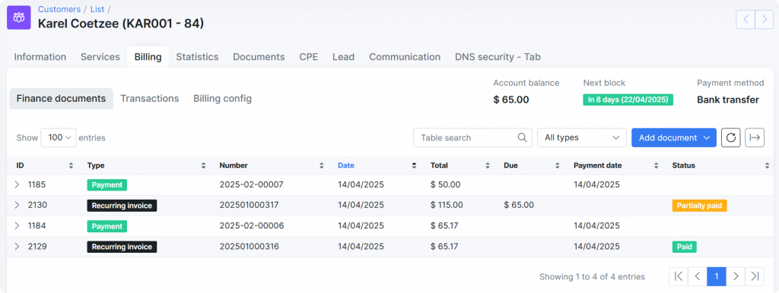Click the $ 115.00 total cell

coord(447,205)
